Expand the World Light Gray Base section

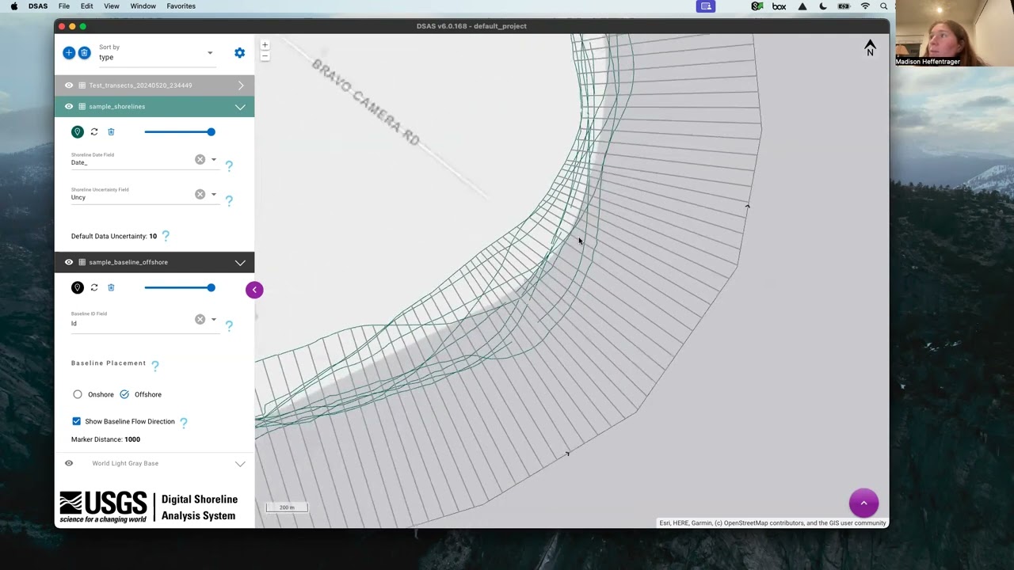pyautogui.click(x=240, y=464)
